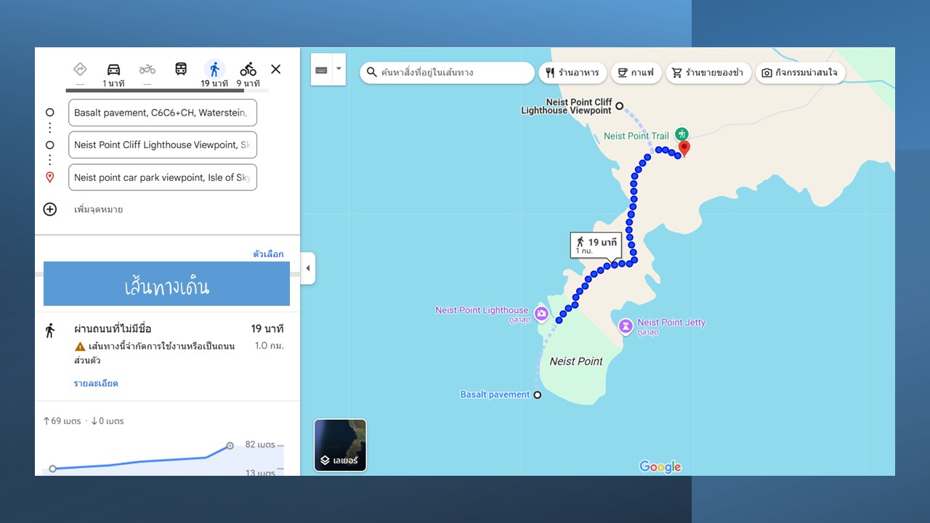Screen dimensions: 930x523
Task: Edit the Basalt pavement starting point field
Action: (x=163, y=113)
